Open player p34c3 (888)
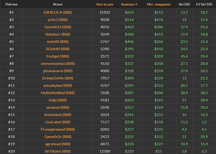 [58, 20]
